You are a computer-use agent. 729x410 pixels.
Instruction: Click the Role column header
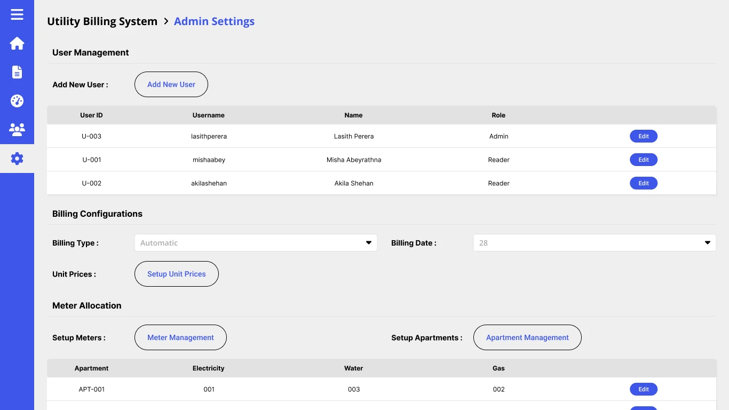point(498,115)
